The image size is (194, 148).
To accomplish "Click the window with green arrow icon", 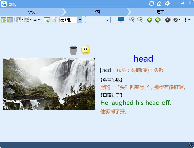I will (x=47, y=20).
